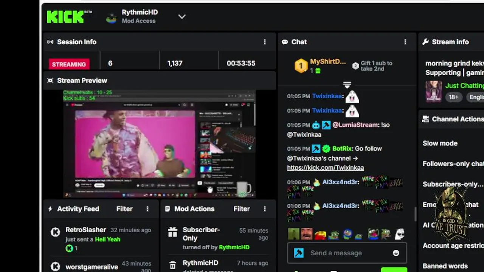Click the 1,137 stat
This screenshot has height=272, width=484.
coord(175,63)
